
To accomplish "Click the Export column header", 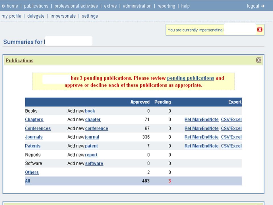I will click(x=235, y=102).
